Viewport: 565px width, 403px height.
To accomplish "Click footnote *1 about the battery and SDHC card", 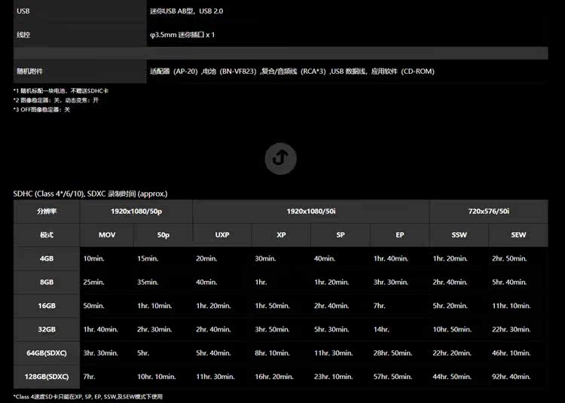I will [61, 90].
